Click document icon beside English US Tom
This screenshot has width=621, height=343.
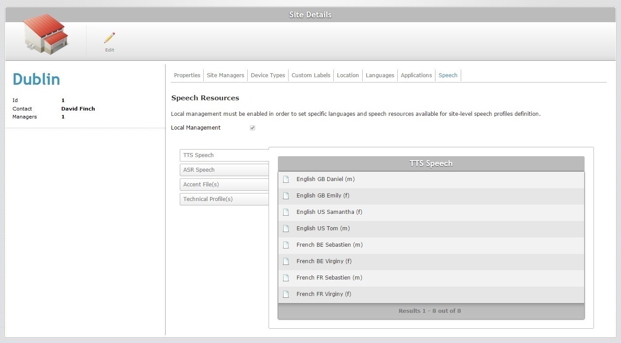pyautogui.click(x=286, y=229)
